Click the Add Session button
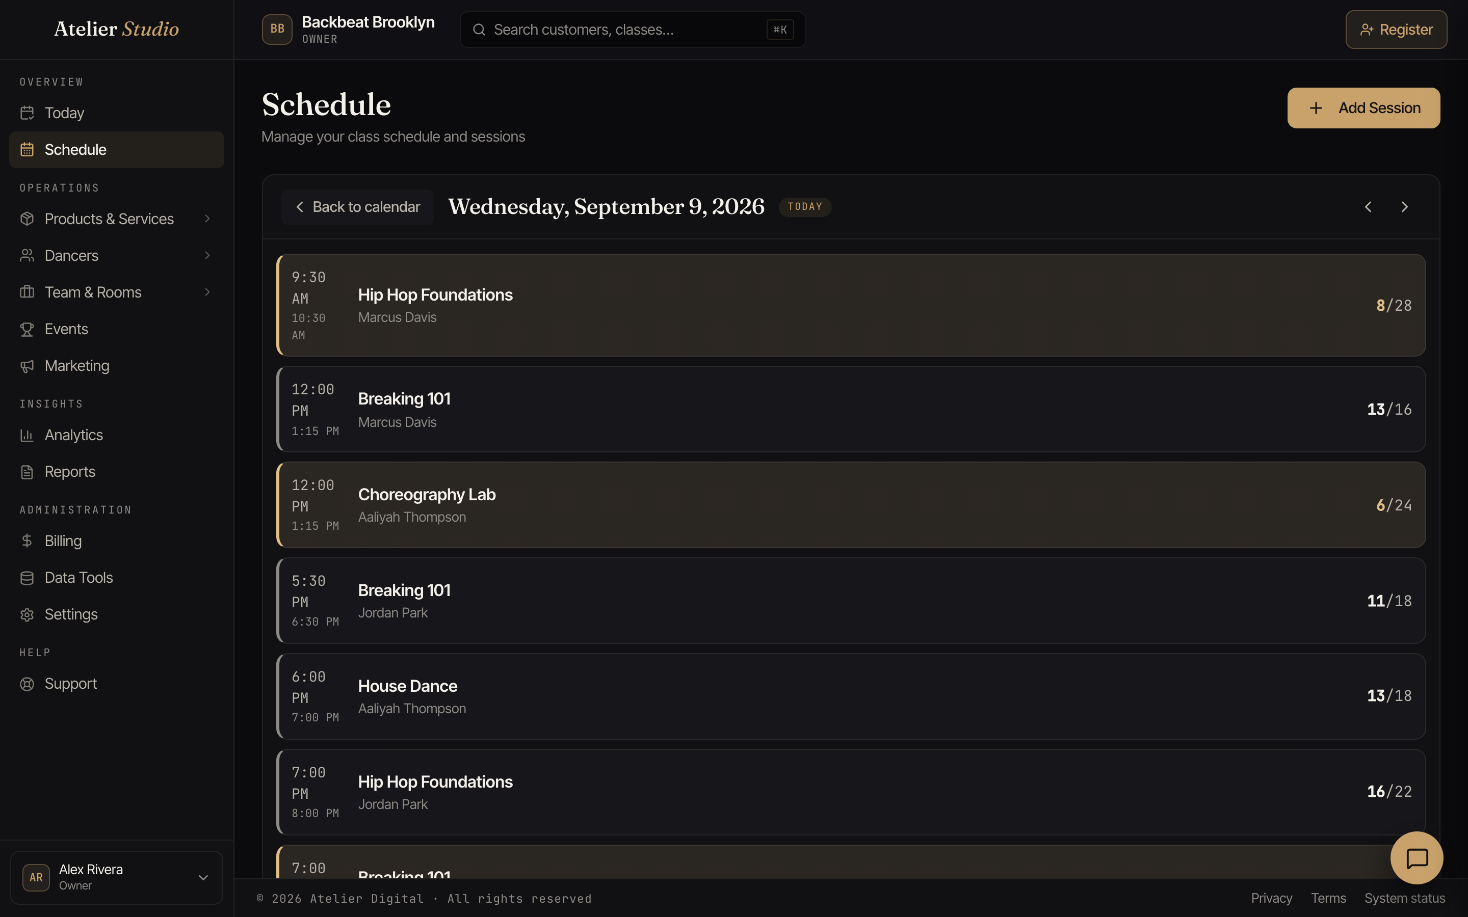Screen dimensions: 1468x917 click(x=1364, y=108)
